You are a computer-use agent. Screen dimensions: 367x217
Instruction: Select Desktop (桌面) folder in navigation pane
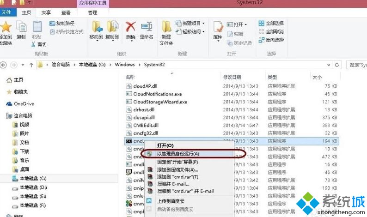tap(21, 169)
